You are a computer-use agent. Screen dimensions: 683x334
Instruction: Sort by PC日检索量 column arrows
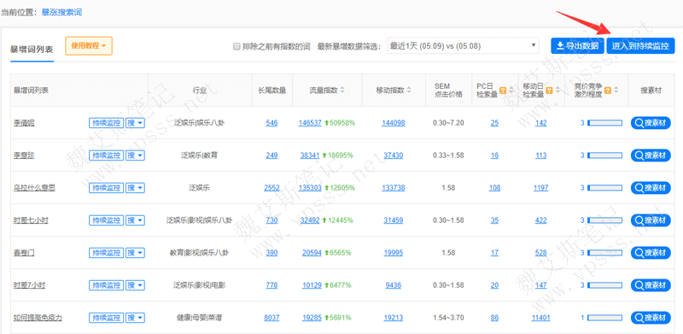511,91
